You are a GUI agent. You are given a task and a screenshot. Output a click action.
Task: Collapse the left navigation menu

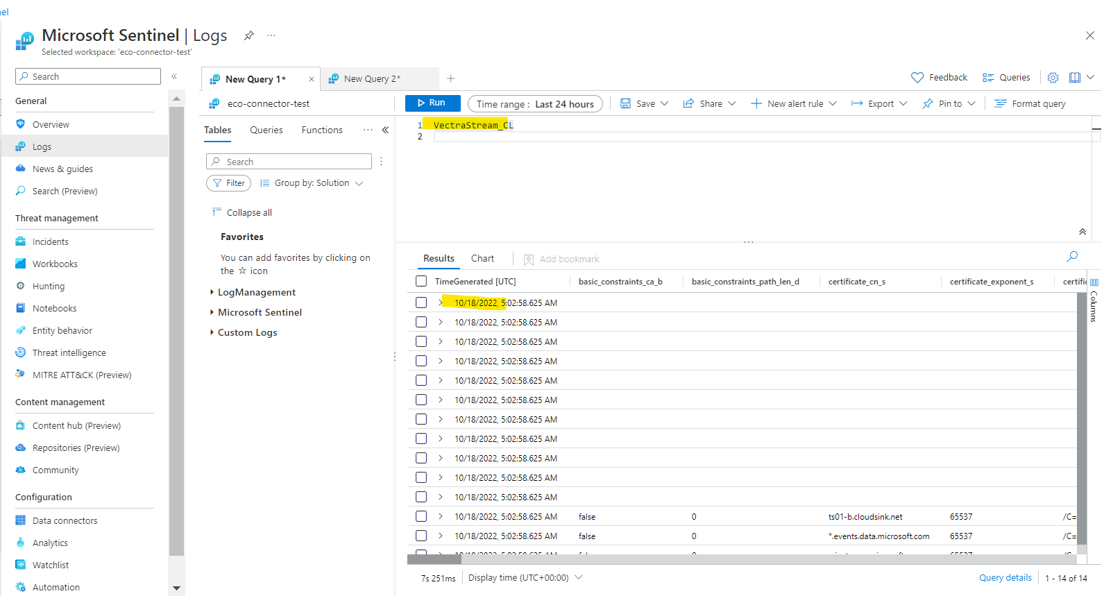[174, 76]
